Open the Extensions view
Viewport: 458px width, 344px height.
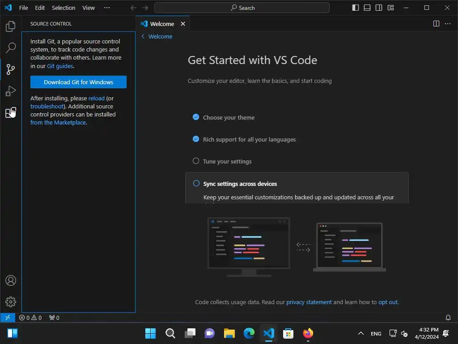tap(11, 112)
